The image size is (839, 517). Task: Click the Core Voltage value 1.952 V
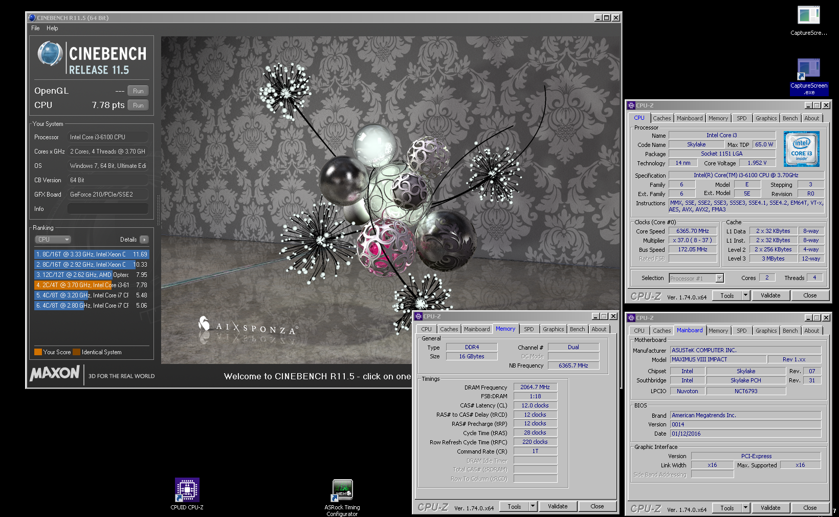[757, 163]
